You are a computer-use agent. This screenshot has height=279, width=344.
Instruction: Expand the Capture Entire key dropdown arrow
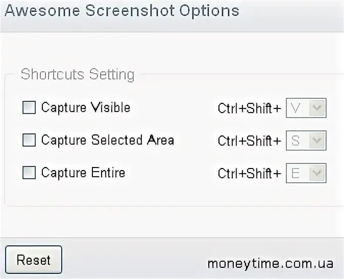click(x=317, y=174)
